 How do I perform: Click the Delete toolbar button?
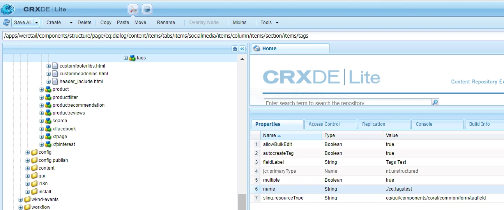85,23
